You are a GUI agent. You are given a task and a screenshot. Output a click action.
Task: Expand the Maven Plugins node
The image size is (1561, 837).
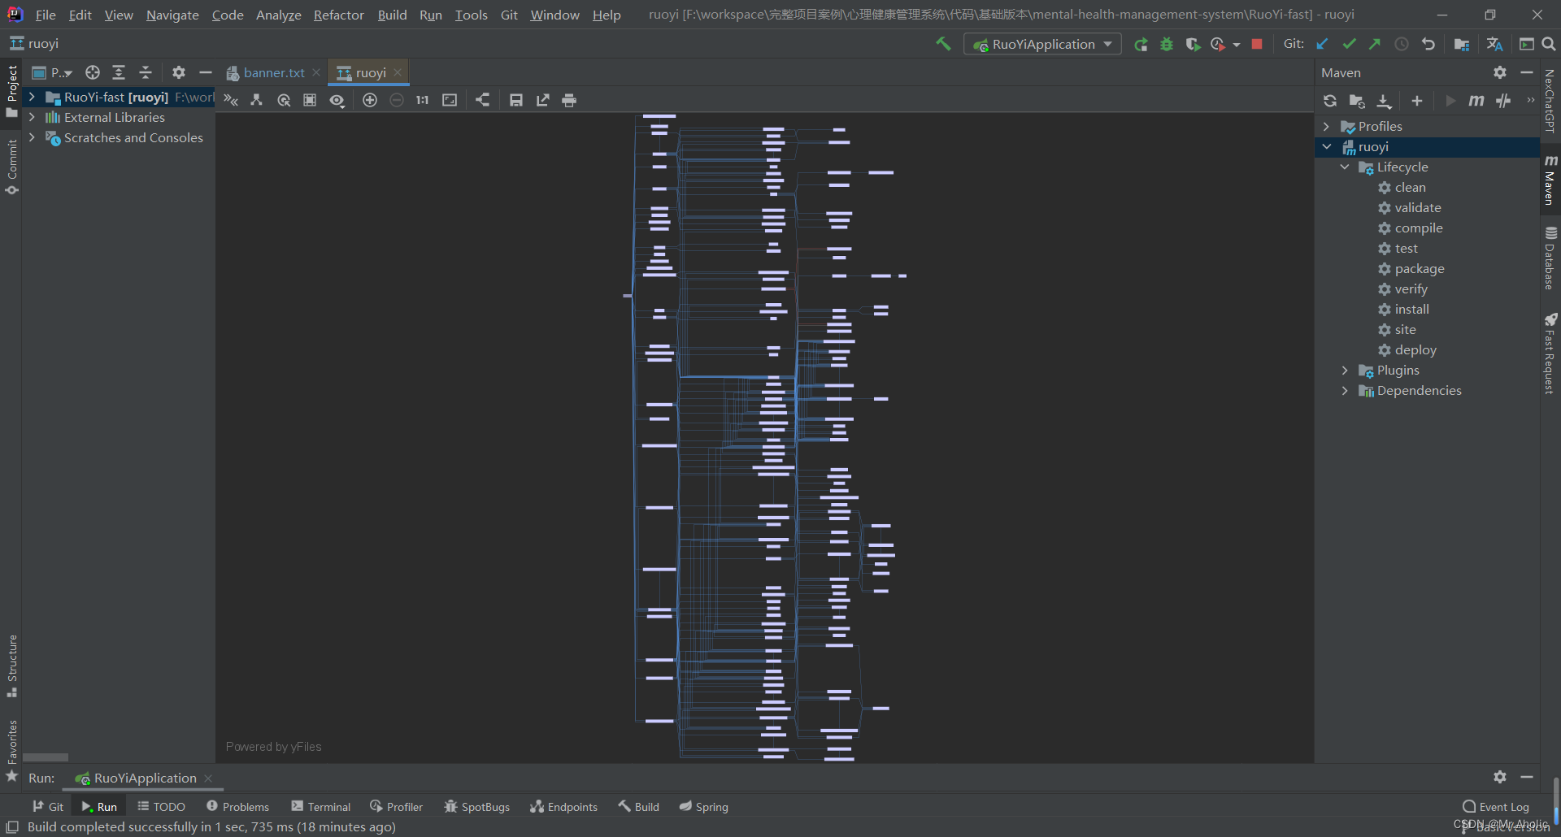(1345, 371)
